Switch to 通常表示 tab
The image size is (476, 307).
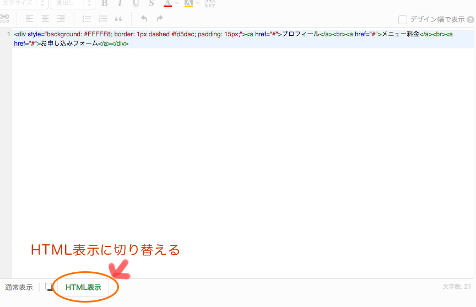tap(19, 287)
